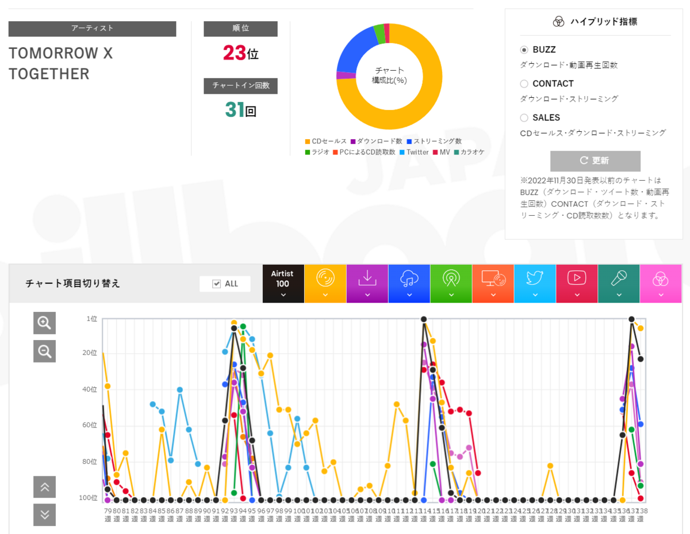
Task: Toggle the blue streaming cloud-music icon tab
Action: pyautogui.click(x=409, y=283)
